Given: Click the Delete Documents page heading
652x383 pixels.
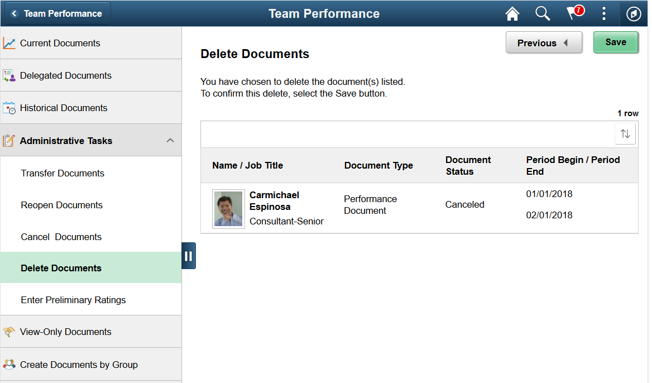Looking at the screenshot, I should point(255,54).
